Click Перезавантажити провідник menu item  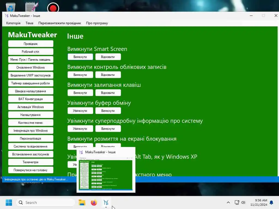(x=60, y=23)
